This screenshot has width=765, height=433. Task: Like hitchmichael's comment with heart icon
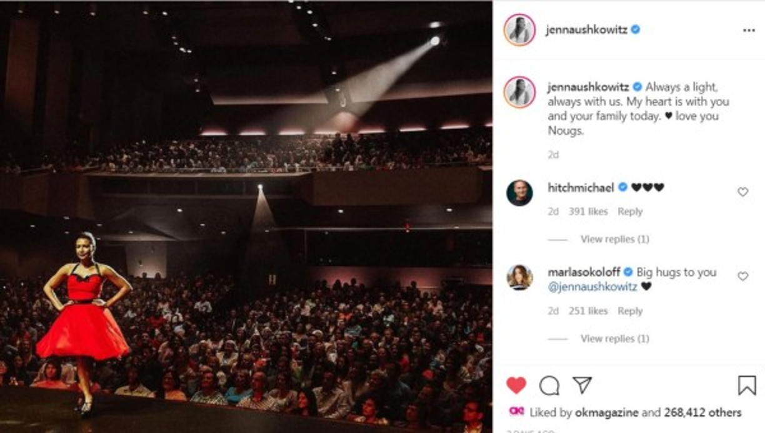pyautogui.click(x=742, y=192)
